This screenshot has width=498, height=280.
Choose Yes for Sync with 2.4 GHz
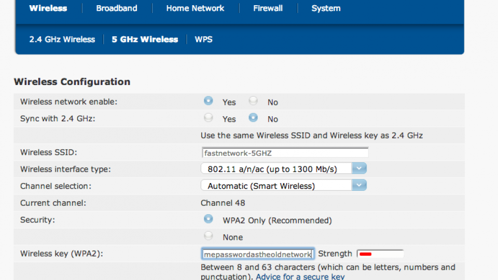tap(209, 118)
